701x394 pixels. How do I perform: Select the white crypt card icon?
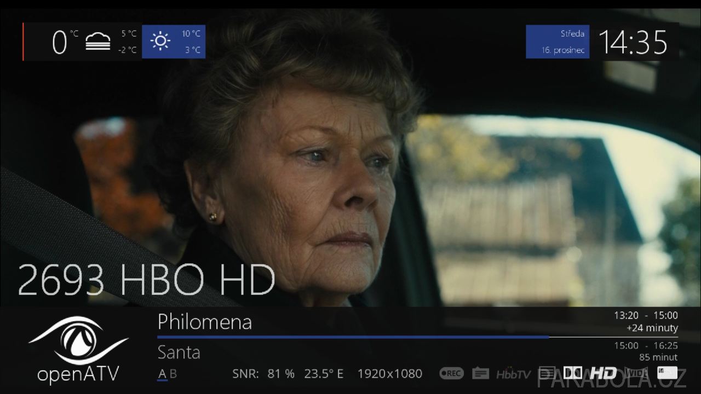pyautogui.click(x=667, y=373)
